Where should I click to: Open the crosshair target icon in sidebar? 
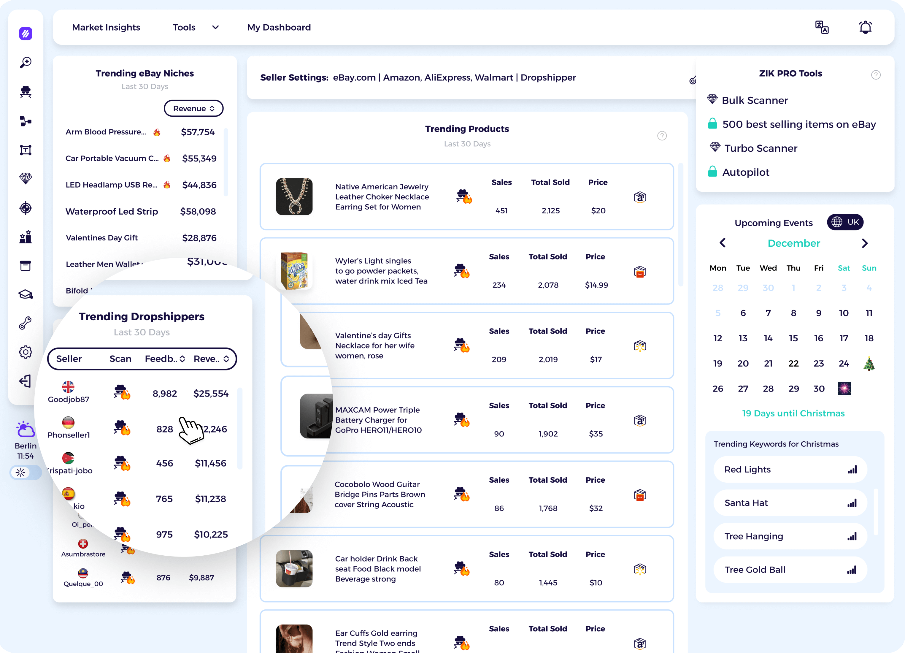tap(26, 208)
